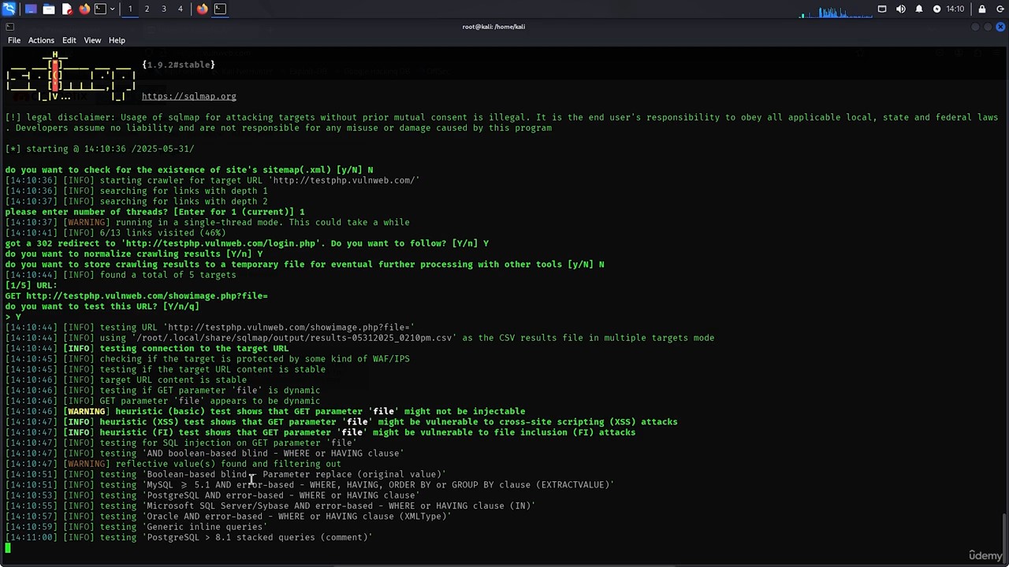Minimize the terminal window

[975, 27]
